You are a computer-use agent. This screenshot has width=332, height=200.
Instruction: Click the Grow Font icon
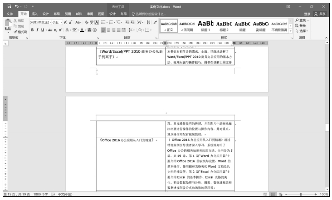[65, 22]
